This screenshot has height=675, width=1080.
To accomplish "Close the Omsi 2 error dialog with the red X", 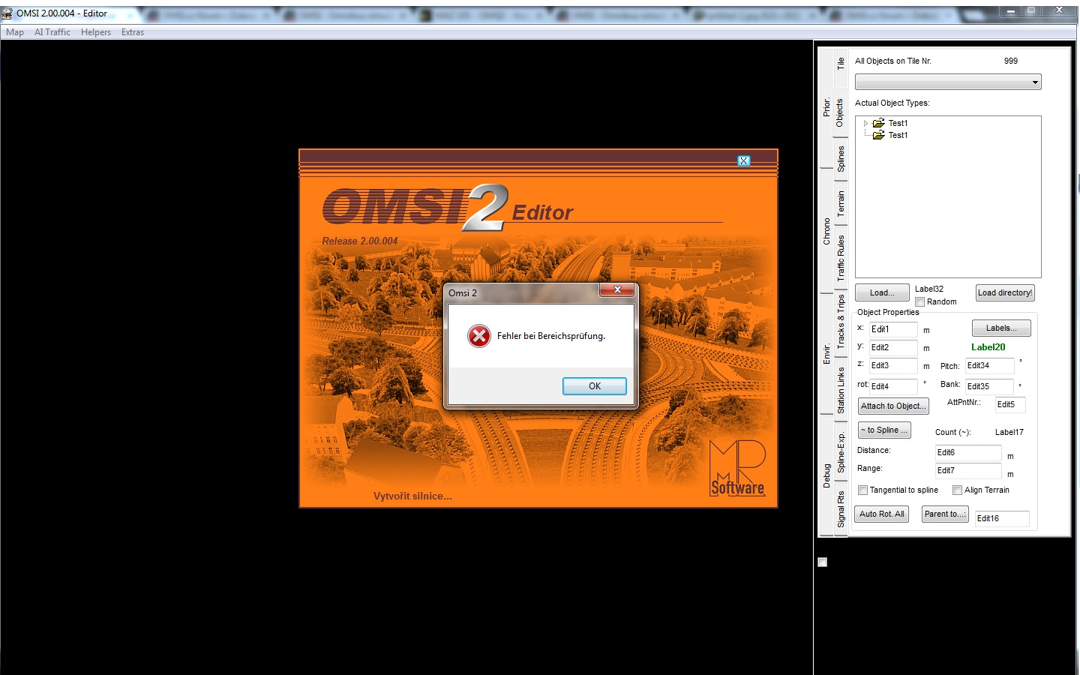I will point(616,289).
